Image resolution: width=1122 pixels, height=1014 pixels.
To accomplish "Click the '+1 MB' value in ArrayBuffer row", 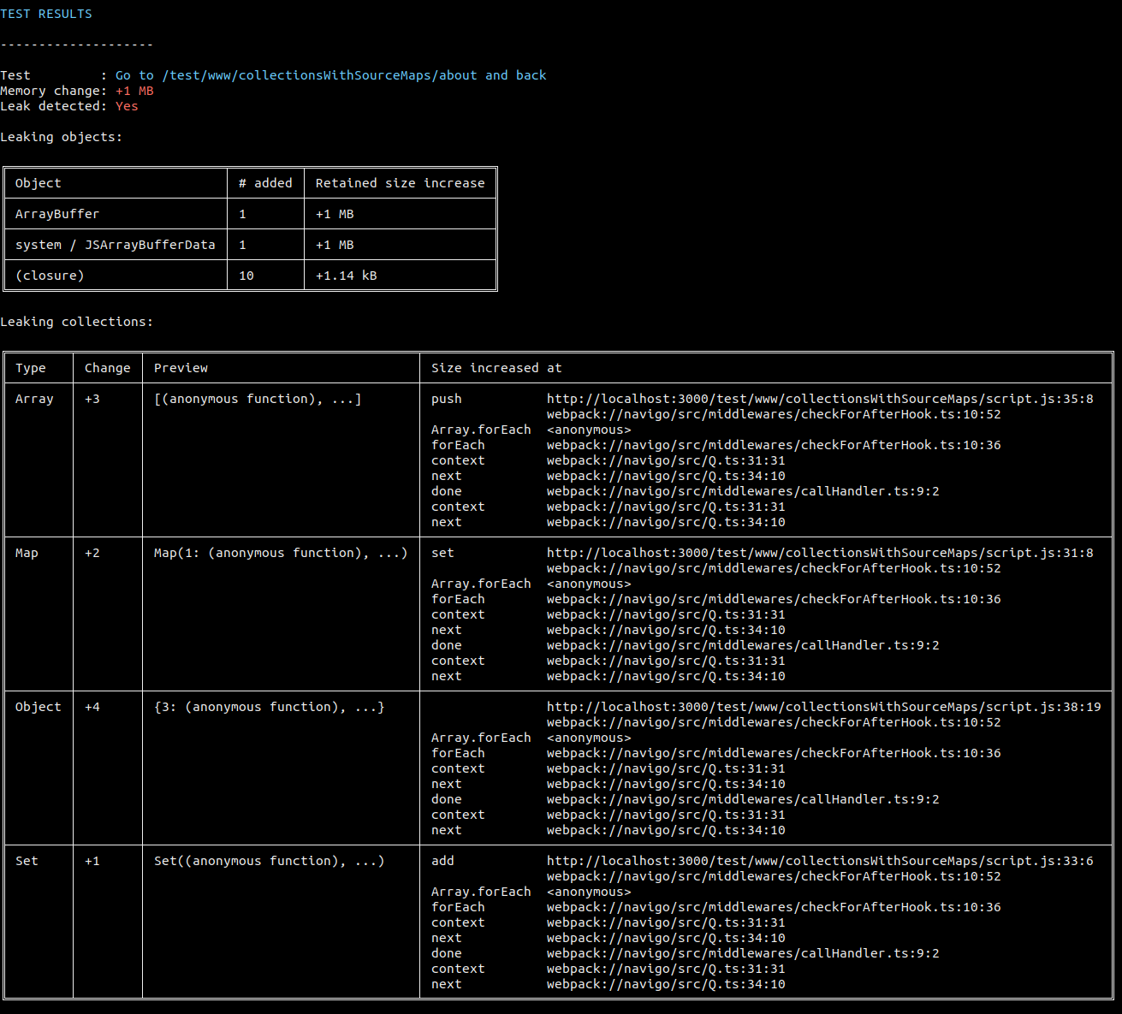I will [x=335, y=214].
